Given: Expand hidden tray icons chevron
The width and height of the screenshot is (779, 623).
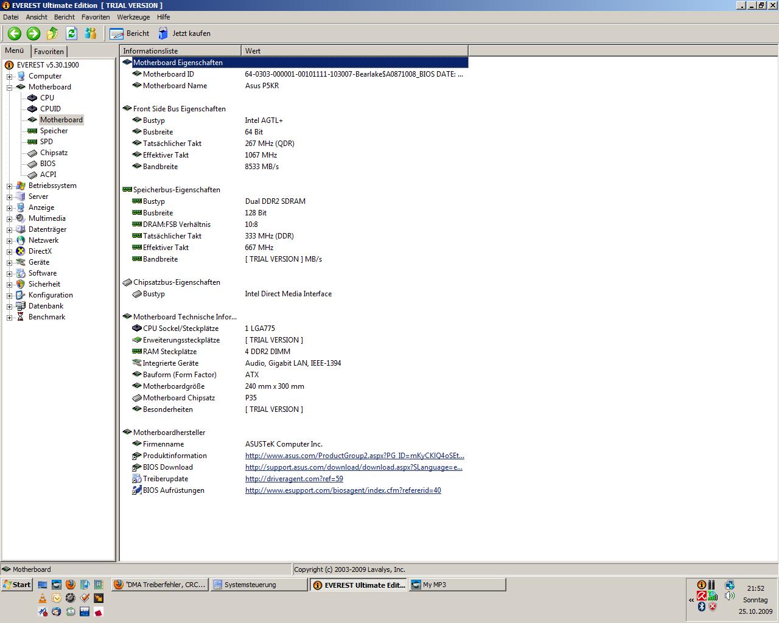Looking at the screenshot, I should (x=691, y=600).
